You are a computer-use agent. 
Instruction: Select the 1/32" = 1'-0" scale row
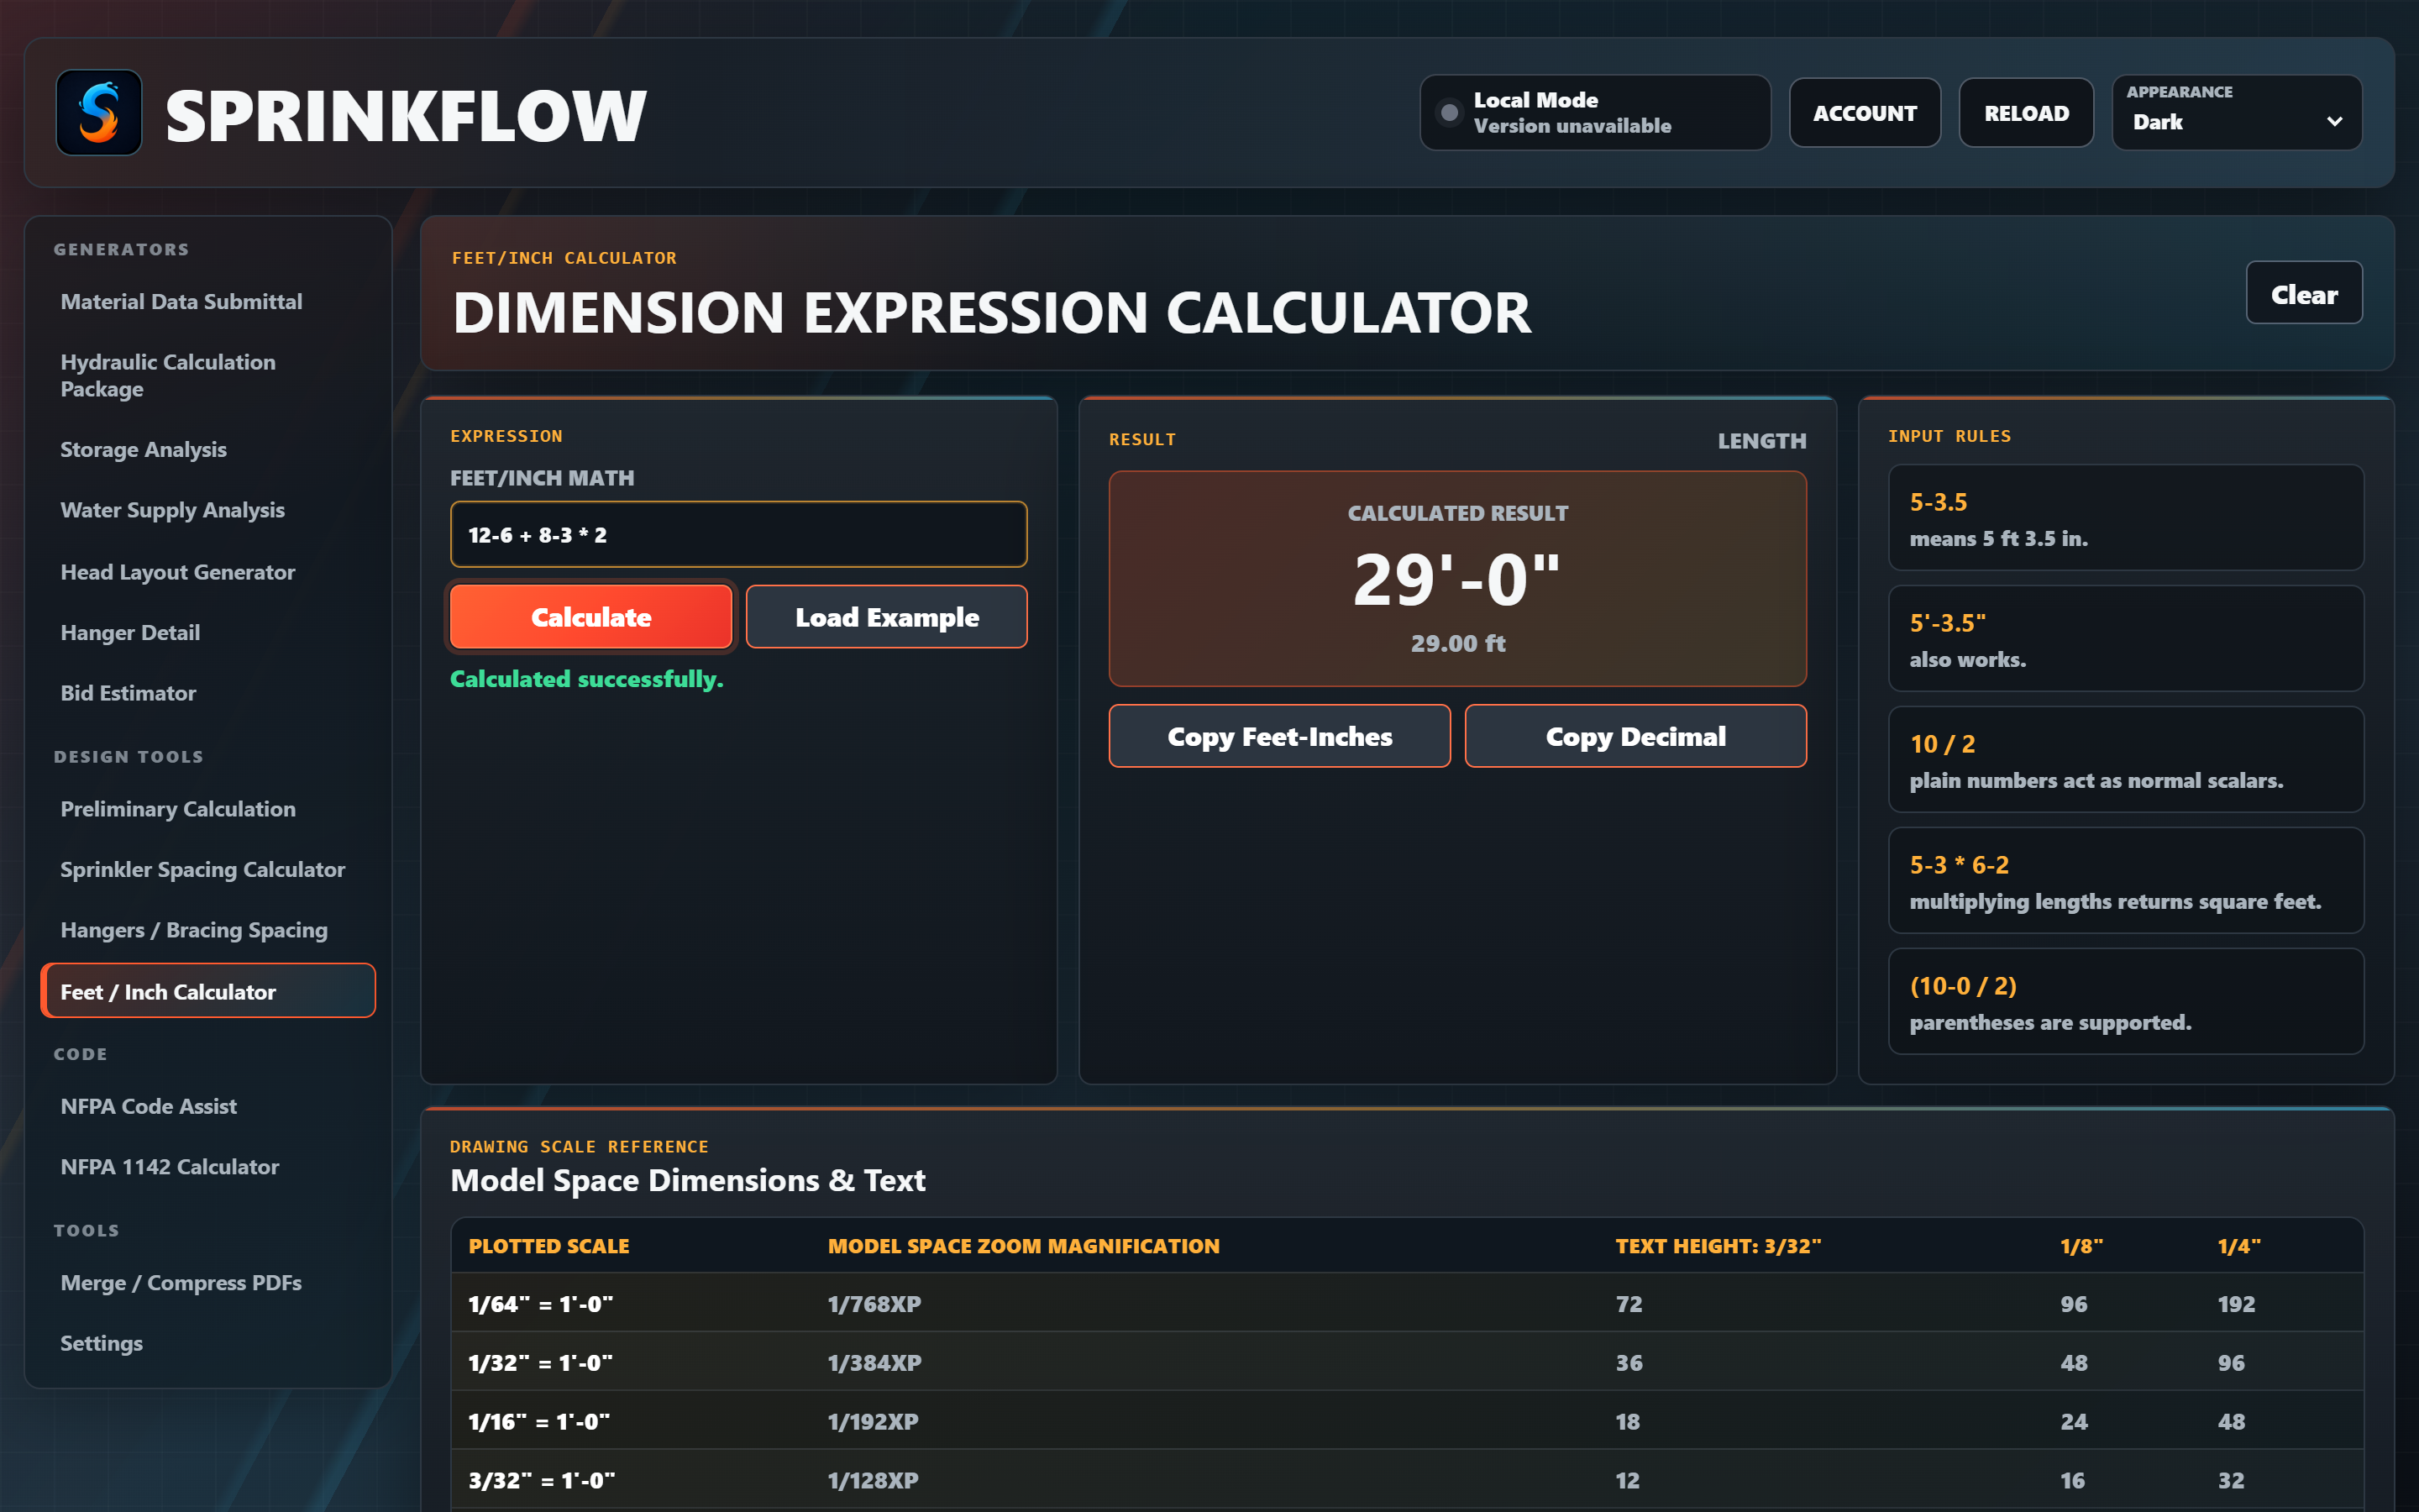(1406, 1362)
